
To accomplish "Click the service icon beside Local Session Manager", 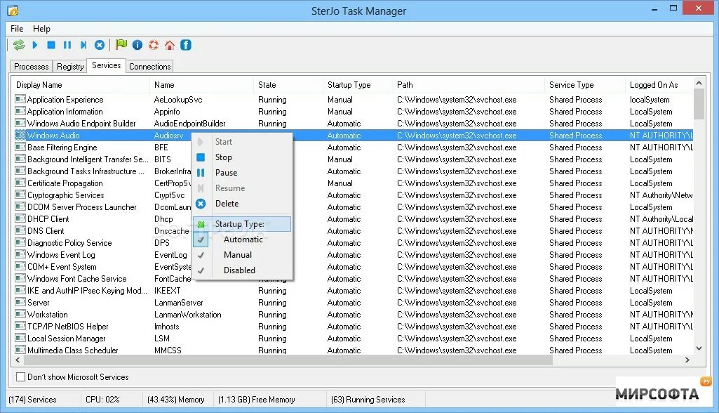I will pos(20,338).
